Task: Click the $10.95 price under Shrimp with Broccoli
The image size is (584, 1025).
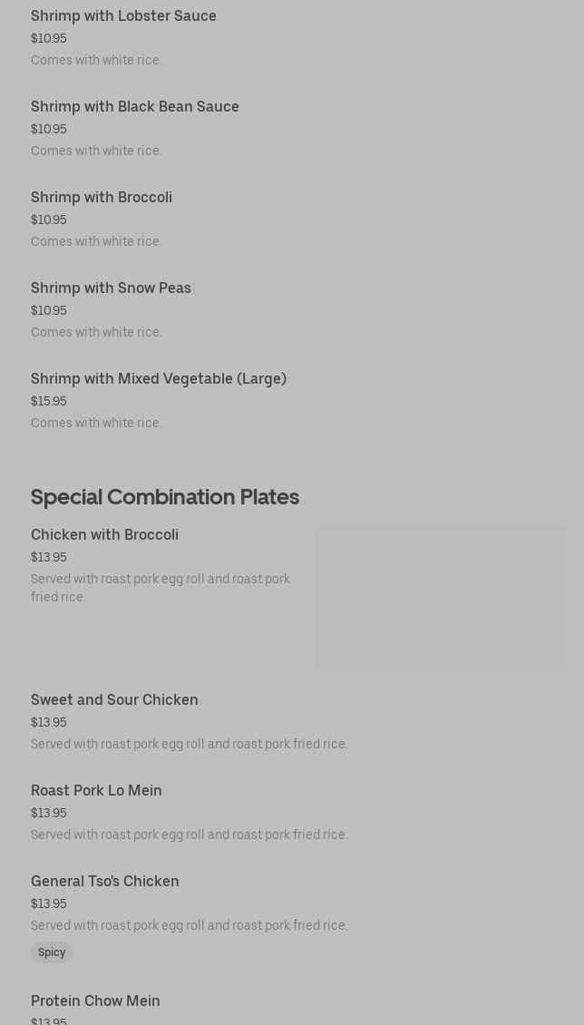Action: 49,220
